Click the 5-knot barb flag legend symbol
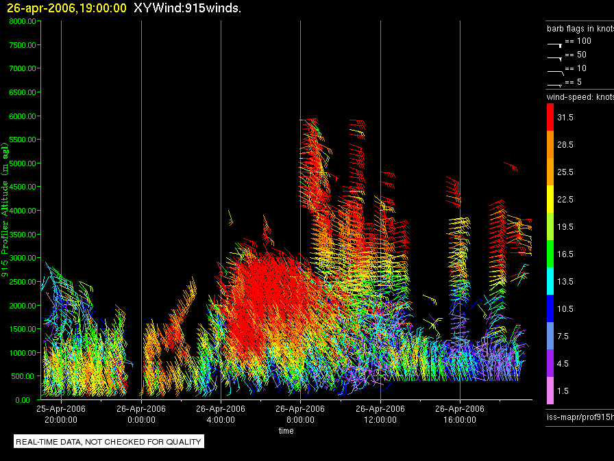 tap(555, 85)
